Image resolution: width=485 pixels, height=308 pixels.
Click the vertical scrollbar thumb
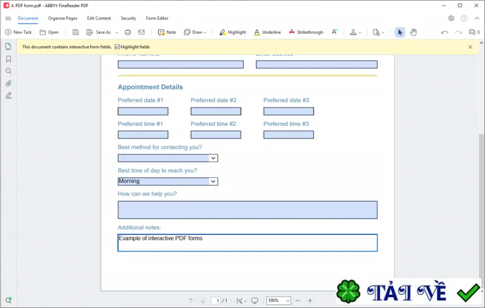(x=481, y=205)
